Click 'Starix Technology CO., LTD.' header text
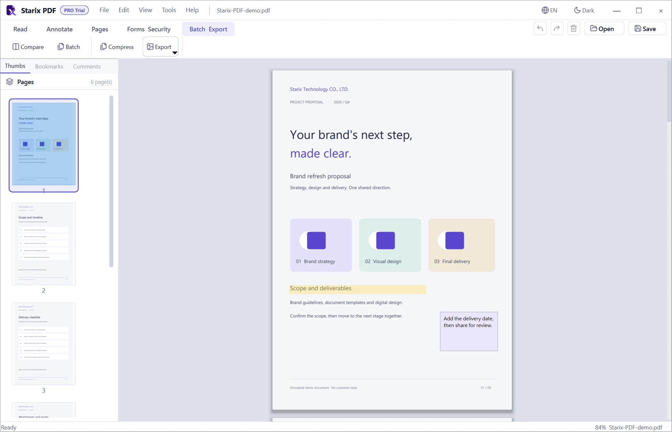672x432 pixels. click(319, 89)
